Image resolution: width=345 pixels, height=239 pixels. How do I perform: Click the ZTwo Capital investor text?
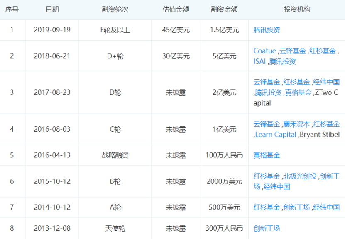pyautogui.click(x=296, y=98)
